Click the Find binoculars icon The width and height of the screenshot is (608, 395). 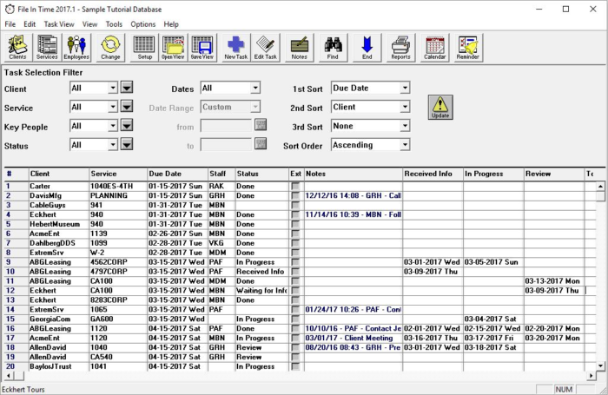click(x=333, y=47)
